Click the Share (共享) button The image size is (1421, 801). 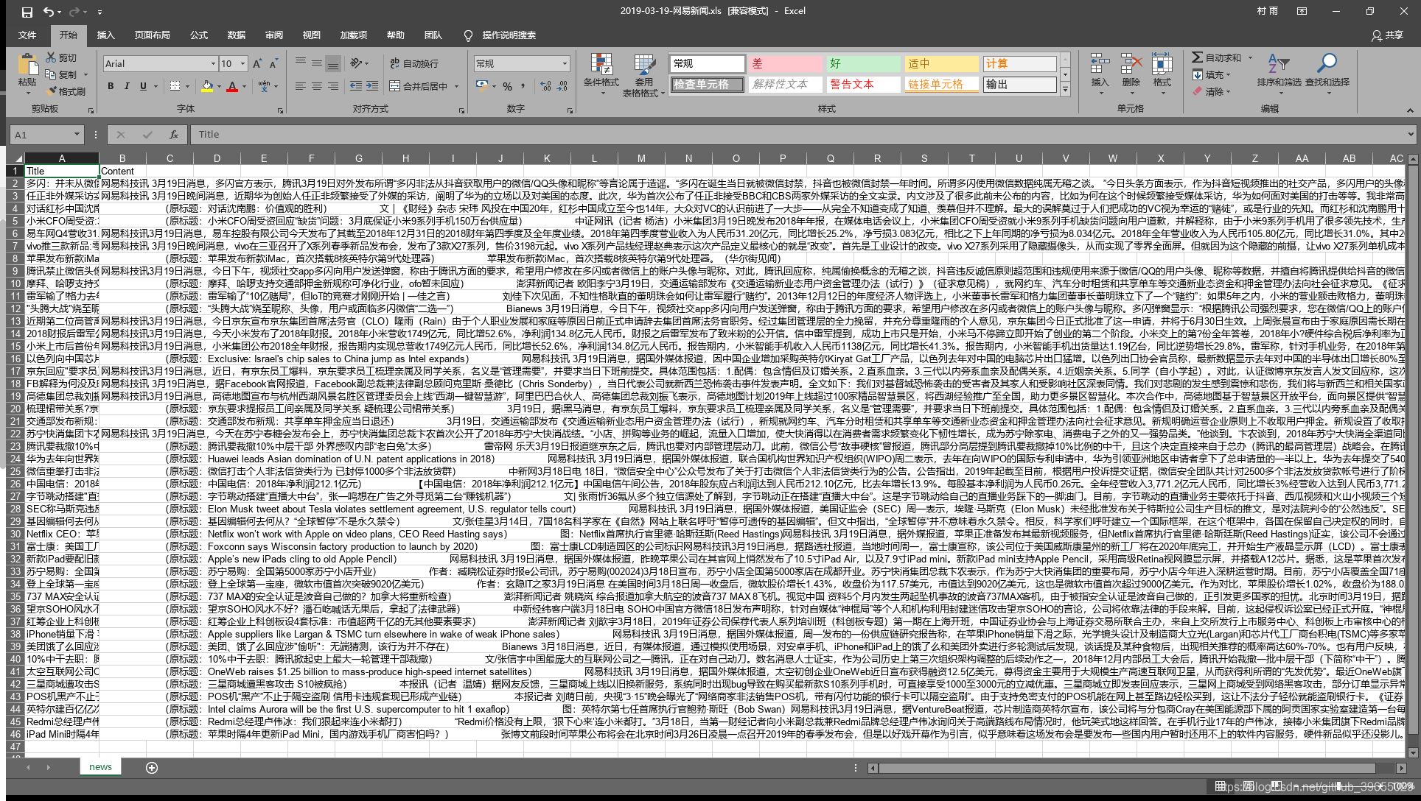click(x=1387, y=35)
